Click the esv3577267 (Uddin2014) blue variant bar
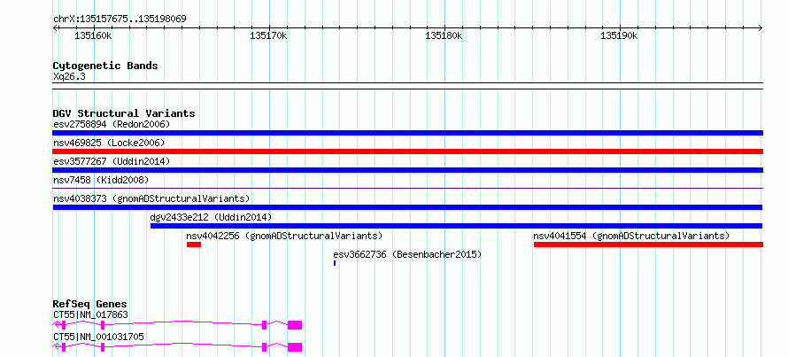 407,170
